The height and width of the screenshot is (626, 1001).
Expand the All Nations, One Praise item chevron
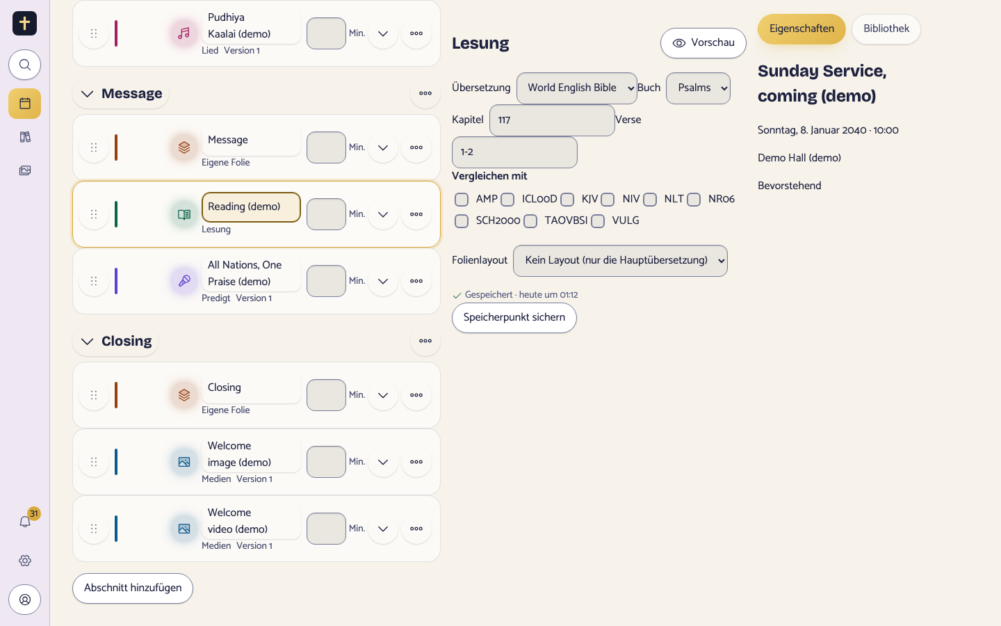pyautogui.click(x=383, y=281)
